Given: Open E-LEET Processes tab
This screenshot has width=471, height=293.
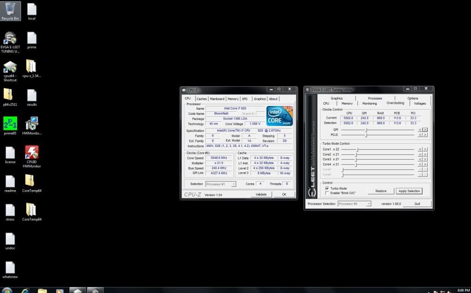Looking at the screenshot, I should 375,98.
